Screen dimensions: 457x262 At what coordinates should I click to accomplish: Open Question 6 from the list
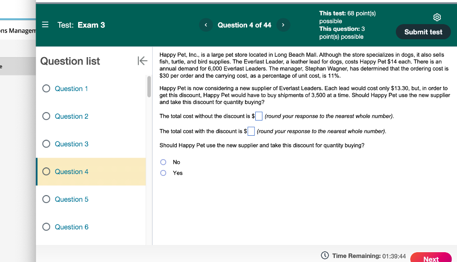[71, 227]
